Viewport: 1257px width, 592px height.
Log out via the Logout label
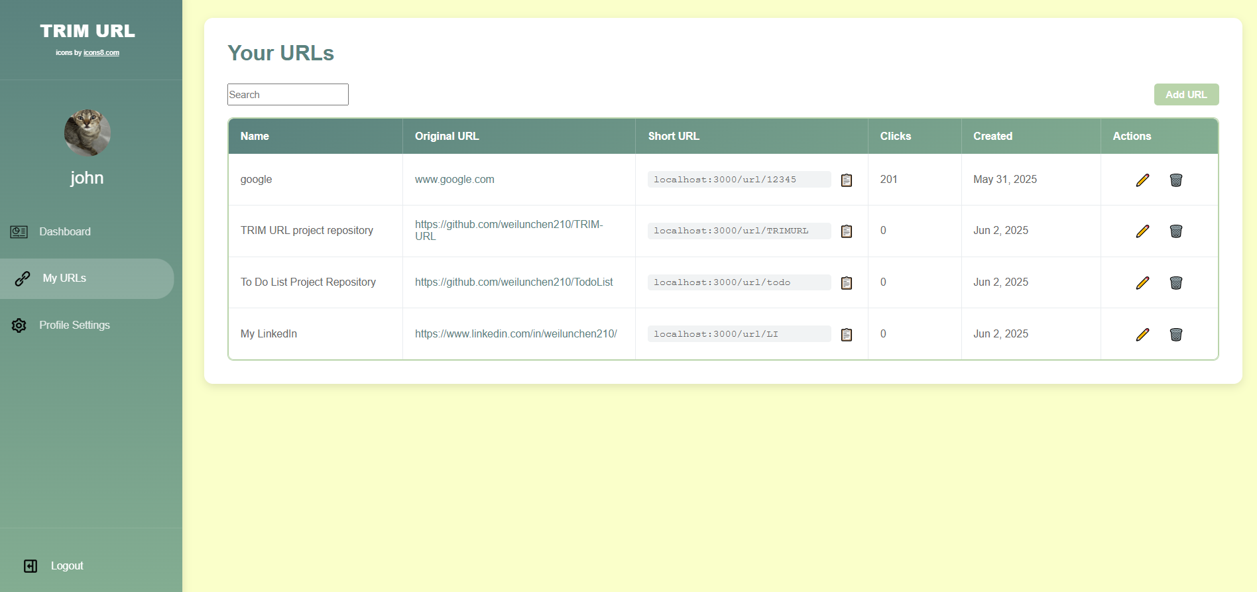click(x=67, y=566)
